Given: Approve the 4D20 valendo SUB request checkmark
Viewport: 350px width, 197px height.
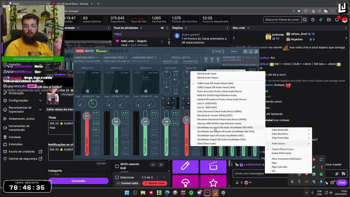Looking at the screenshot, I should click(153, 165).
